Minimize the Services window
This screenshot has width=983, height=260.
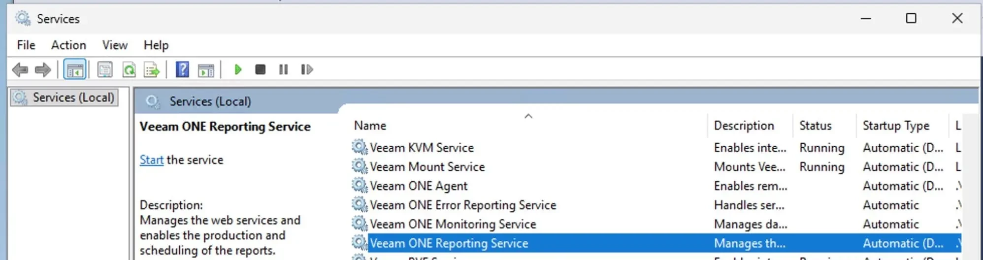click(866, 19)
